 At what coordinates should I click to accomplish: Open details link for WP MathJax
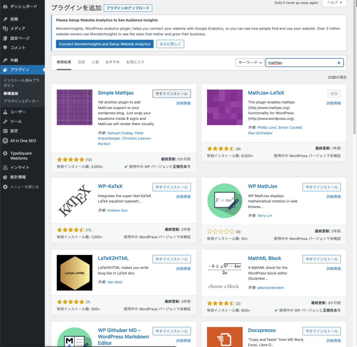pos(333,196)
